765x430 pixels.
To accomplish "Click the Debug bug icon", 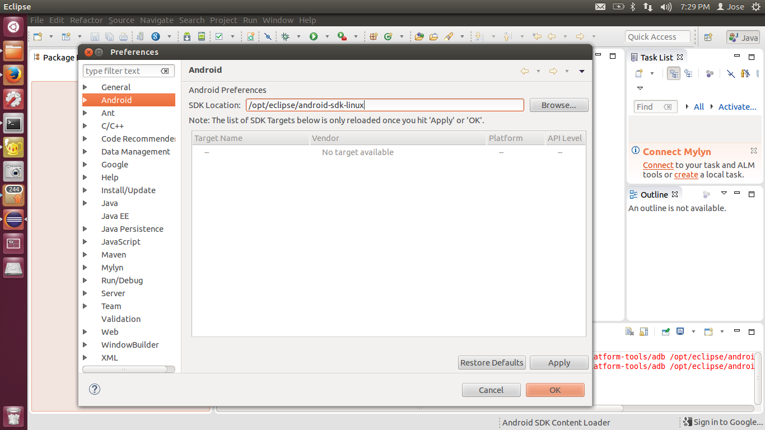I will 286,36.
